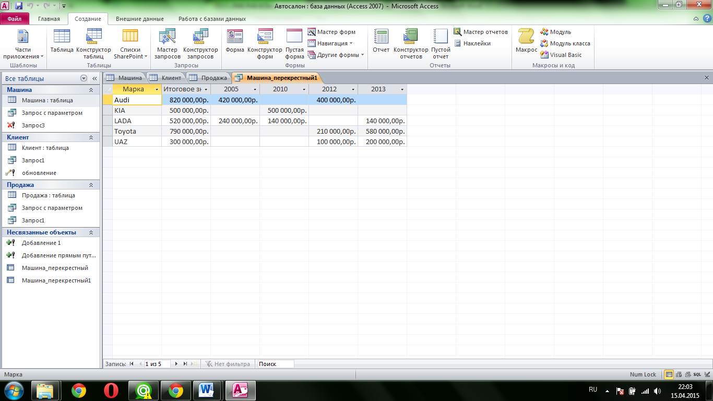Open Конструктор форм
Screen dimensions: 713x401
pyautogui.click(x=265, y=44)
